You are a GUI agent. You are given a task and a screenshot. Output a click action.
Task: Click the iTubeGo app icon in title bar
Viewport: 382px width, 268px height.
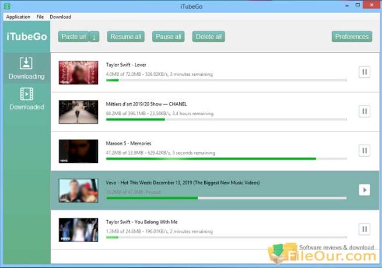tap(8, 6)
